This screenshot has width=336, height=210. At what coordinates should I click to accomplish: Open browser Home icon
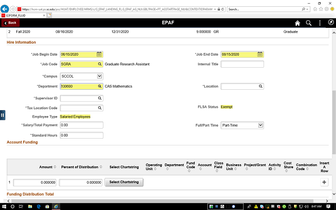[315, 9]
